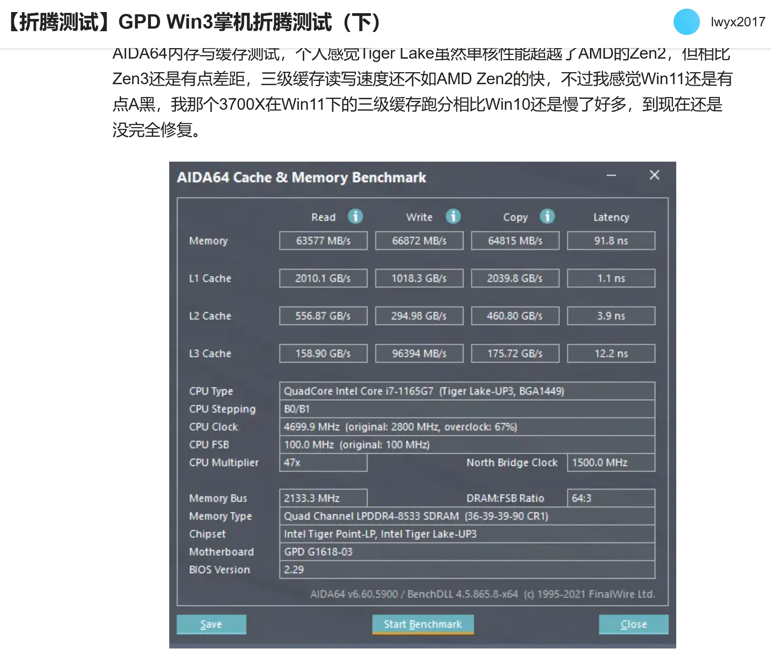Click the Memory Bus value 2133.3 MHz
Image resolution: width=771 pixels, height=656 pixels.
click(323, 498)
